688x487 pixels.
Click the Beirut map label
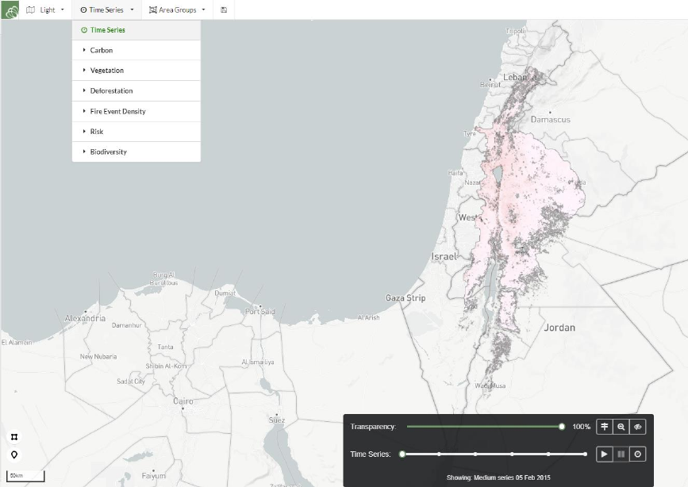coord(490,84)
